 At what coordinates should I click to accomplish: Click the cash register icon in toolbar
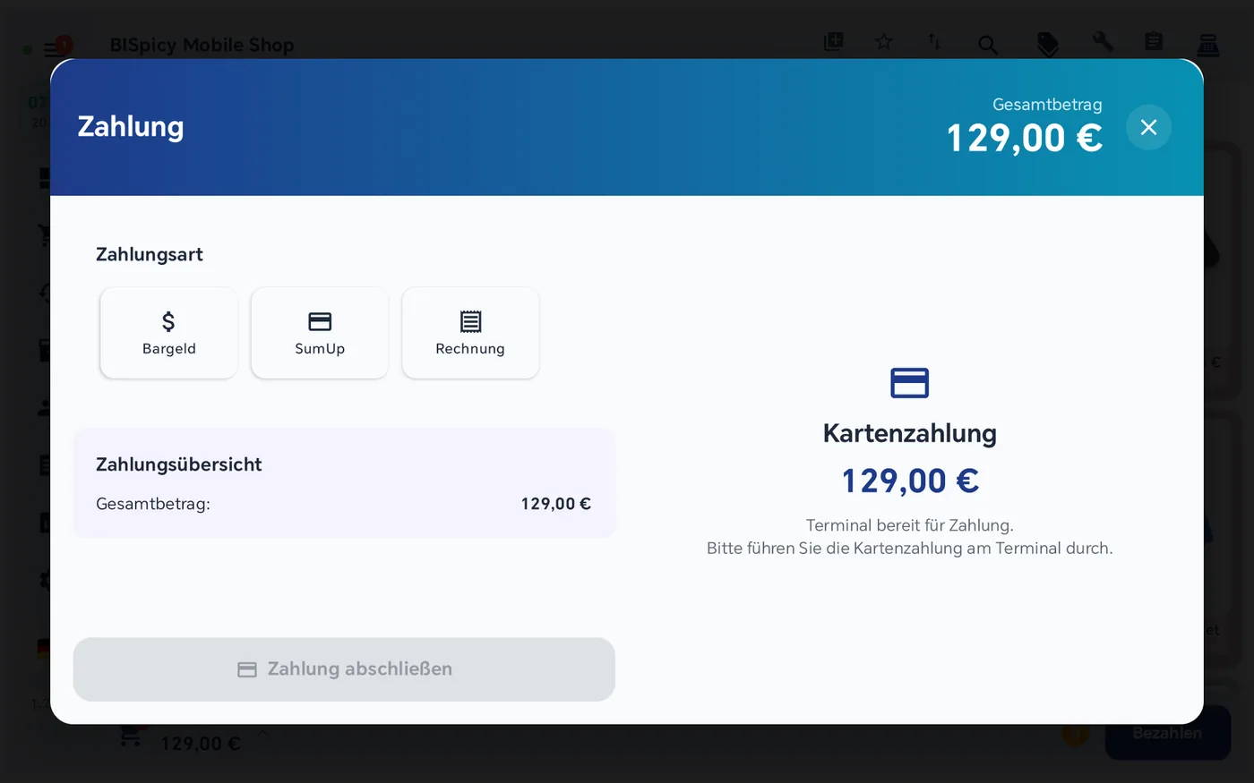pyautogui.click(x=1208, y=44)
